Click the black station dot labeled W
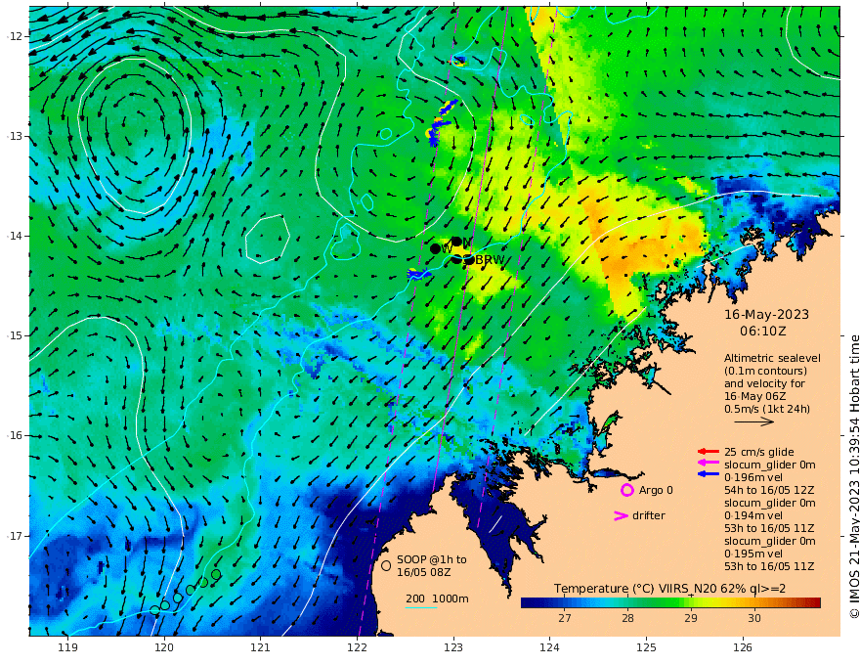This screenshot has height=665, width=860. [x=436, y=249]
